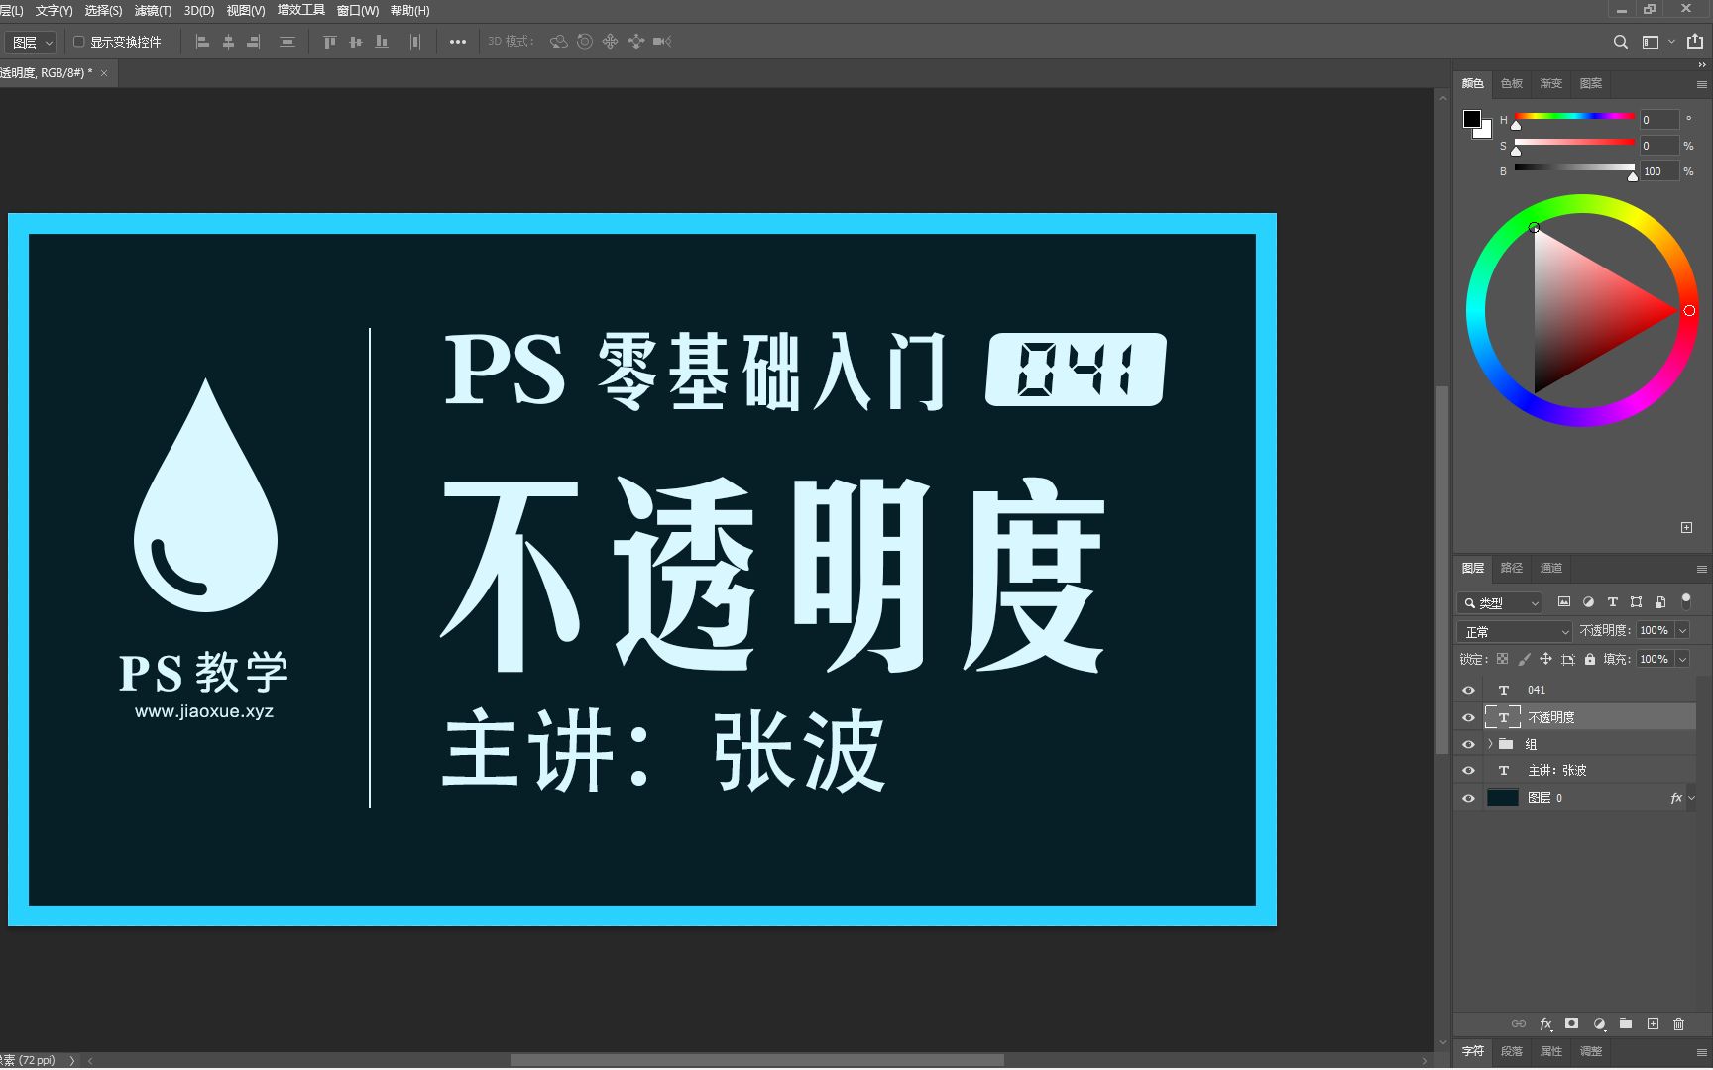Switch to 通道 channels tab
Screen dimensions: 1713x1070
(1551, 568)
